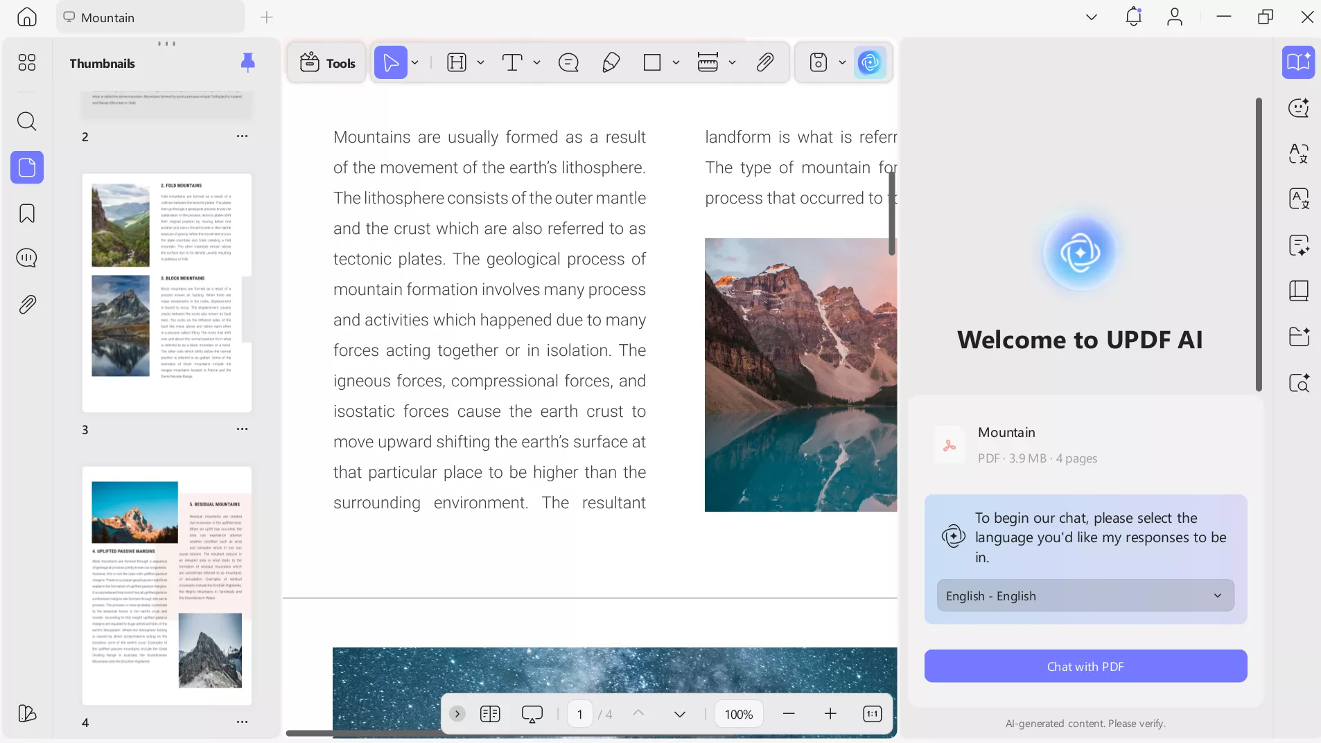The height and width of the screenshot is (743, 1321).
Task: Select the page 3 thumbnail
Action: tap(166, 293)
